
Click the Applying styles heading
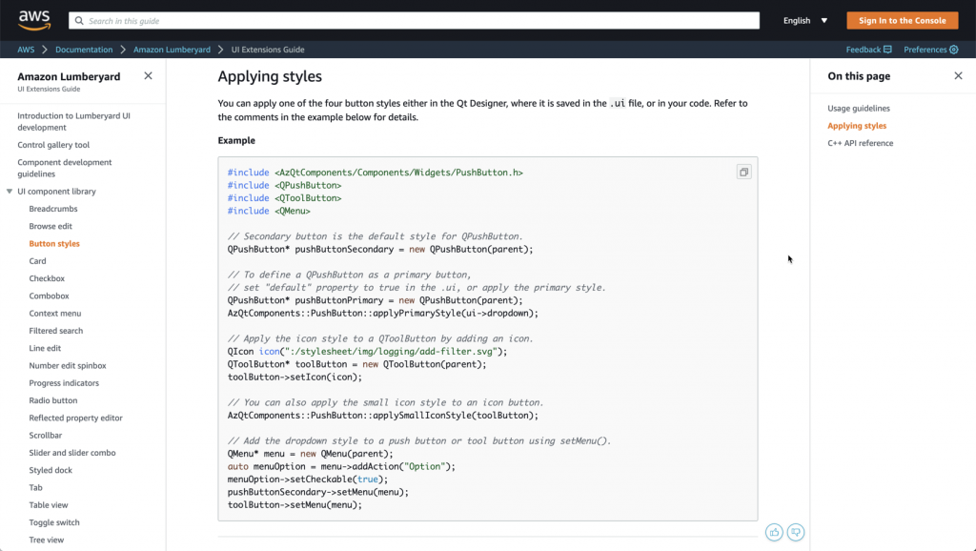tap(270, 76)
